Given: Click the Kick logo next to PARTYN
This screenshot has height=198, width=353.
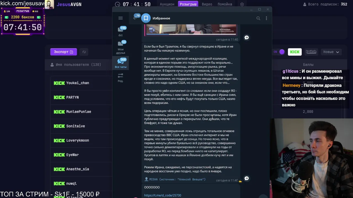Looking at the screenshot, I should click(x=59, y=97).
